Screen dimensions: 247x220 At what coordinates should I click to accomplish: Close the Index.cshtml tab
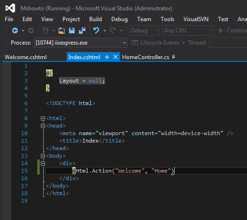(x=116, y=57)
